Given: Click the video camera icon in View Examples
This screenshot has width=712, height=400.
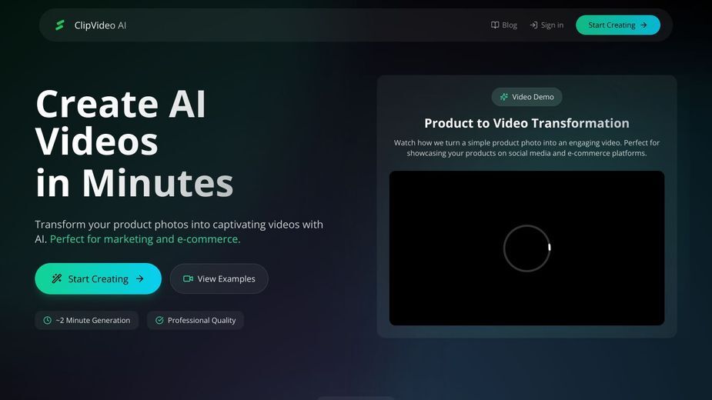Looking at the screenshot, I should pyautogui.click(x=188, y=278).
